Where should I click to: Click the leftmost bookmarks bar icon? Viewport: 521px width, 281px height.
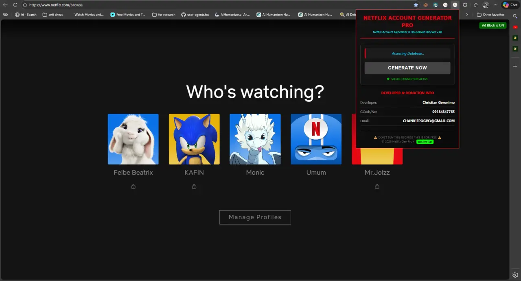pyautogui.click(x=5, y=15)
